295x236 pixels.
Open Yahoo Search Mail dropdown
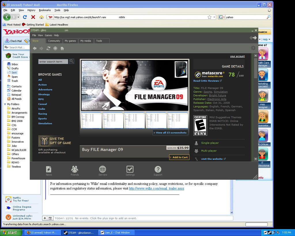[x=7, y=47]
